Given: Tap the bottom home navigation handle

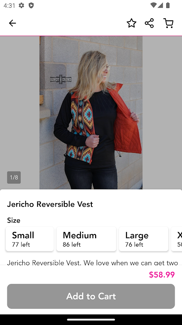Looking at the screenshot, I should pos(91,319).
